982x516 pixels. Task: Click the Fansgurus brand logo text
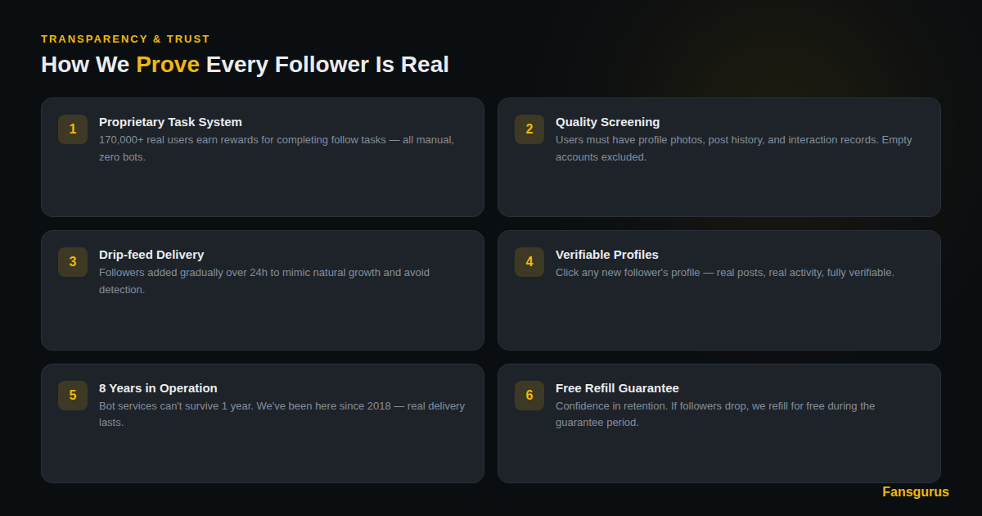coord(915,492)
